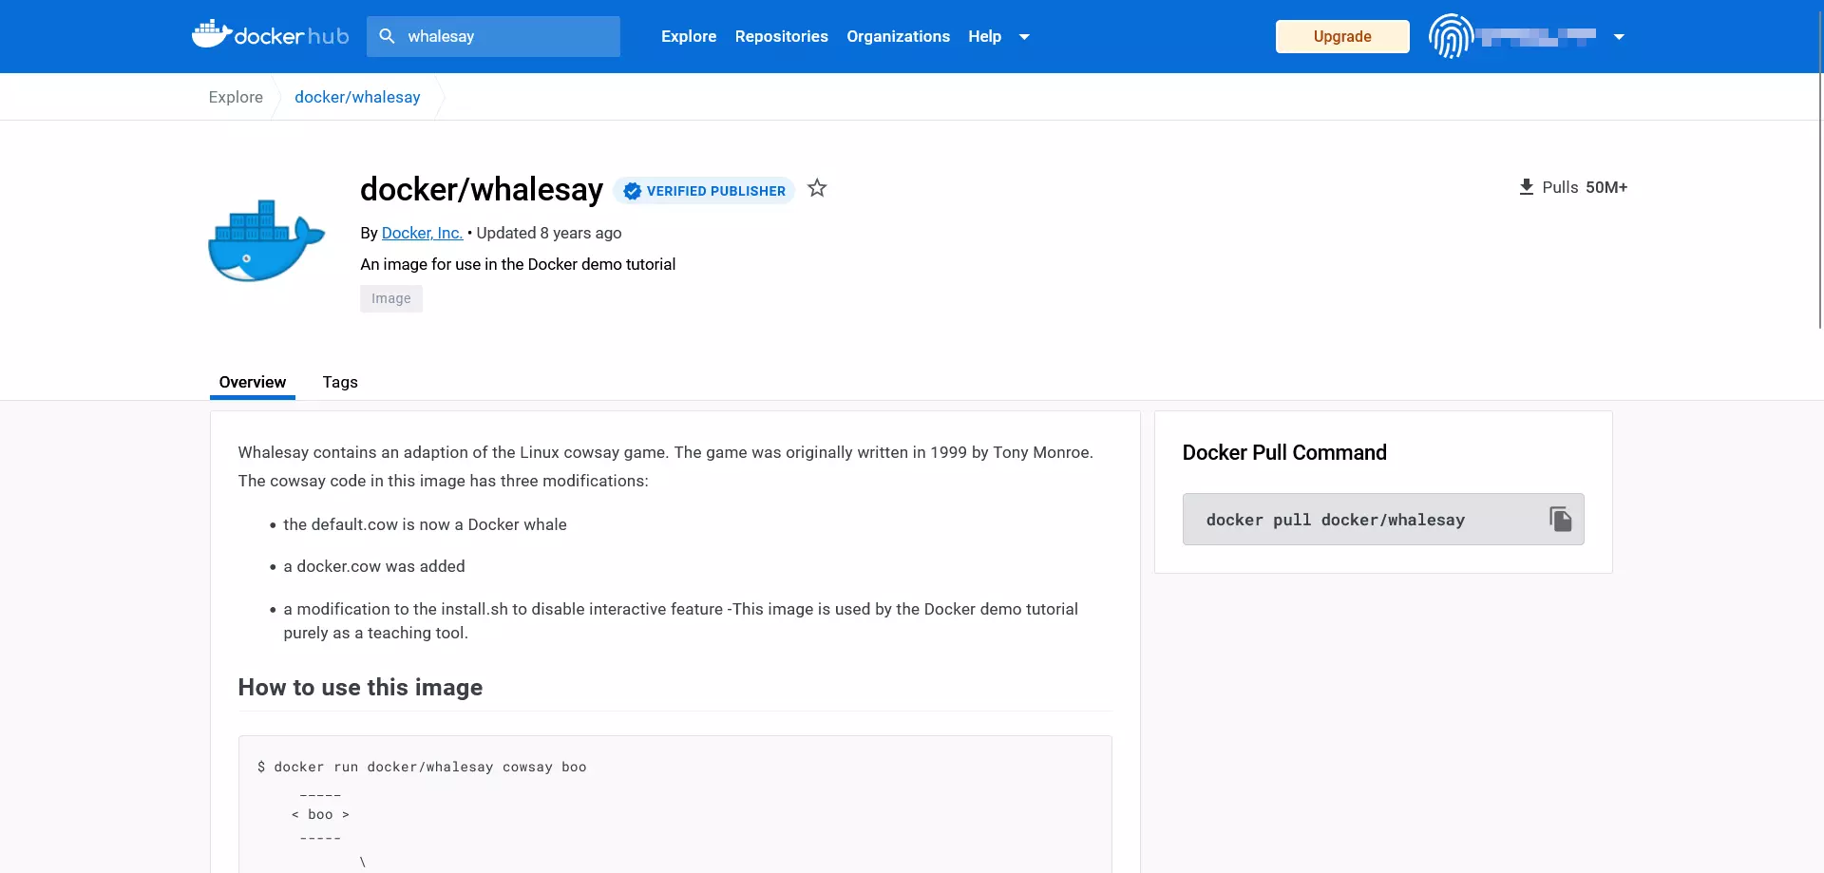Image resolution: width=1824 pixels, height=873 pixels.
Task: Open the Docker, Inc. publisher link
Action: pos(421,233)
